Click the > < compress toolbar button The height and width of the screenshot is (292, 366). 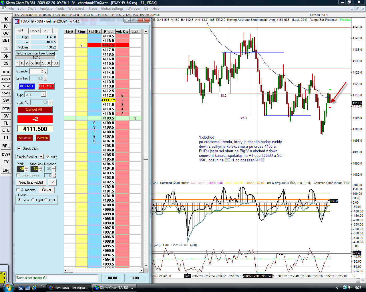pos(6,86)
